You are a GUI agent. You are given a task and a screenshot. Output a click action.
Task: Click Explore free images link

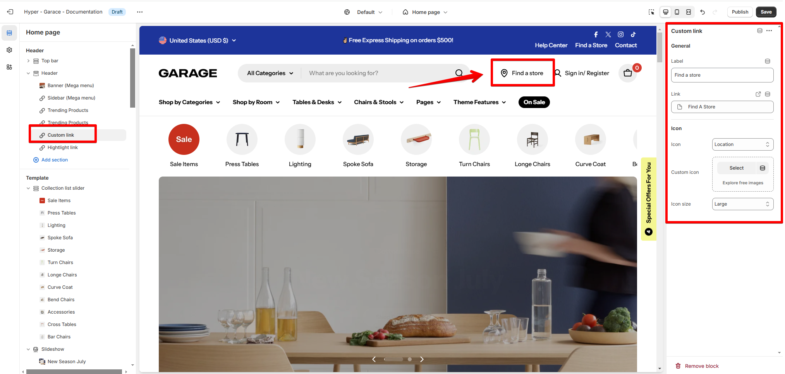point(743,183)
